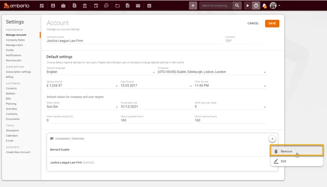Click the user avatar picture
Screen dimensions: 327x187
tap(273, 6)
